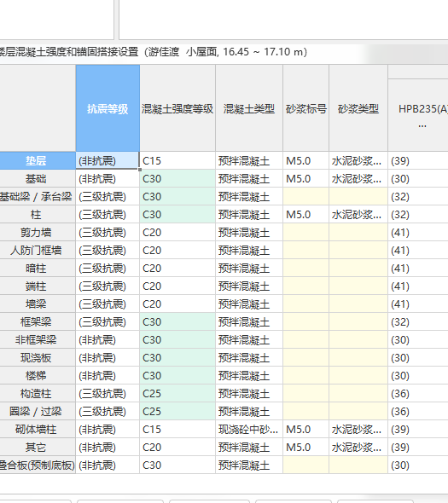Screen dimensions: 448x503
Task: Select the 基础 row header
Action: [x=38, y=179]
